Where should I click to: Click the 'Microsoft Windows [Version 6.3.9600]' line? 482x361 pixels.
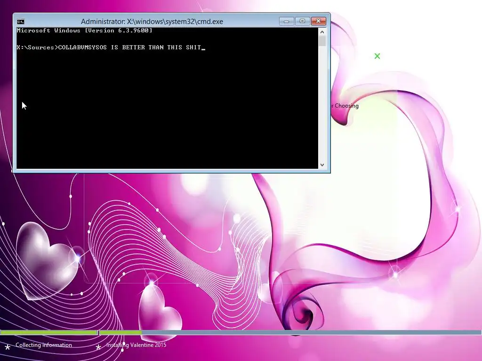[x=85, y=31]
